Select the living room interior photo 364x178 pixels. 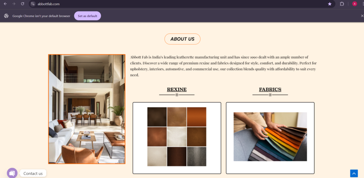(87, 109)
